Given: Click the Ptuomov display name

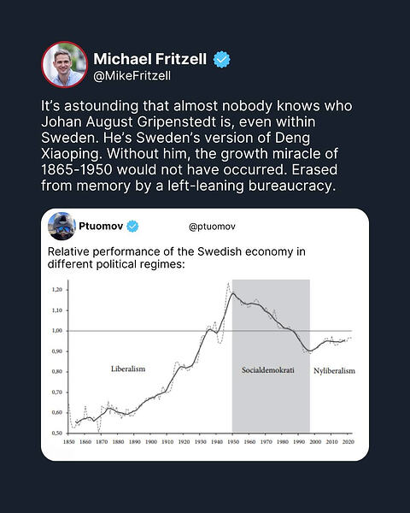Looking at the screenshot, I should point(101,226).
